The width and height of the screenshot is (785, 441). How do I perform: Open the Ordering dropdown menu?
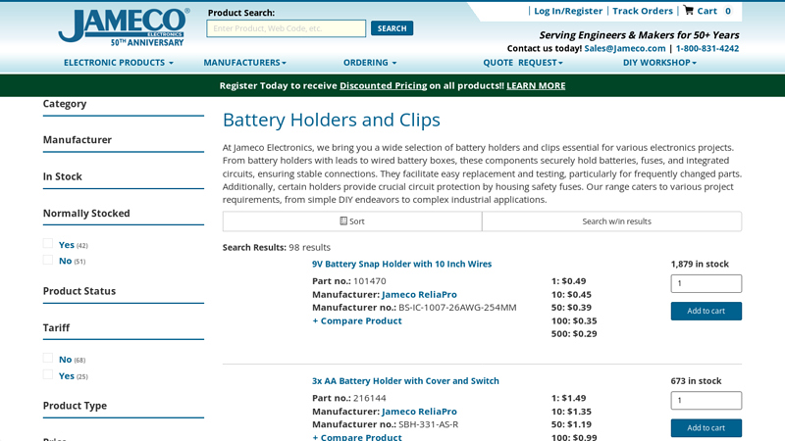pos(370,63)
